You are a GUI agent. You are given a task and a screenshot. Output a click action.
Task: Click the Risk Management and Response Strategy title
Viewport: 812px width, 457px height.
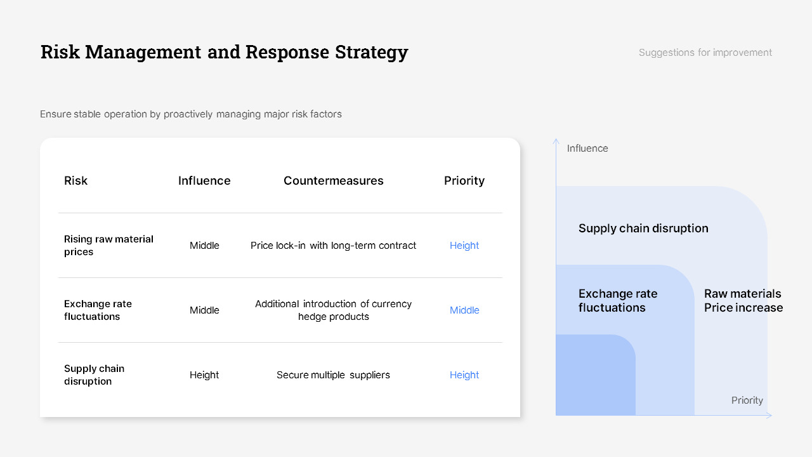224,52
